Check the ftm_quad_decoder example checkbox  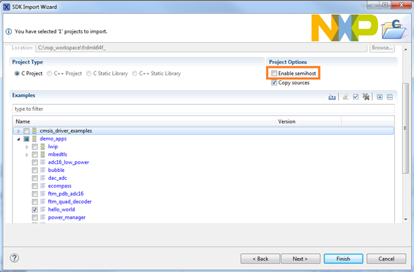coord(35,202)
